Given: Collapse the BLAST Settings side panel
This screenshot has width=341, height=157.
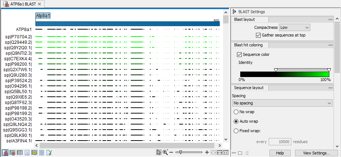Looking at the screenshot, I should [235, 12].
